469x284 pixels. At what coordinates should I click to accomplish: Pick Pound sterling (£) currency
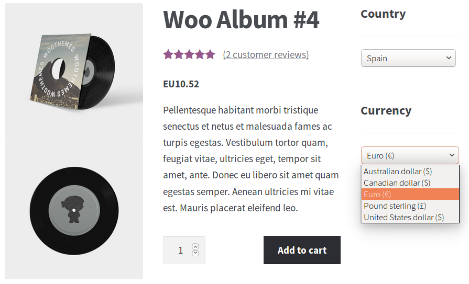pyautogui.click(x=395, y=206)
